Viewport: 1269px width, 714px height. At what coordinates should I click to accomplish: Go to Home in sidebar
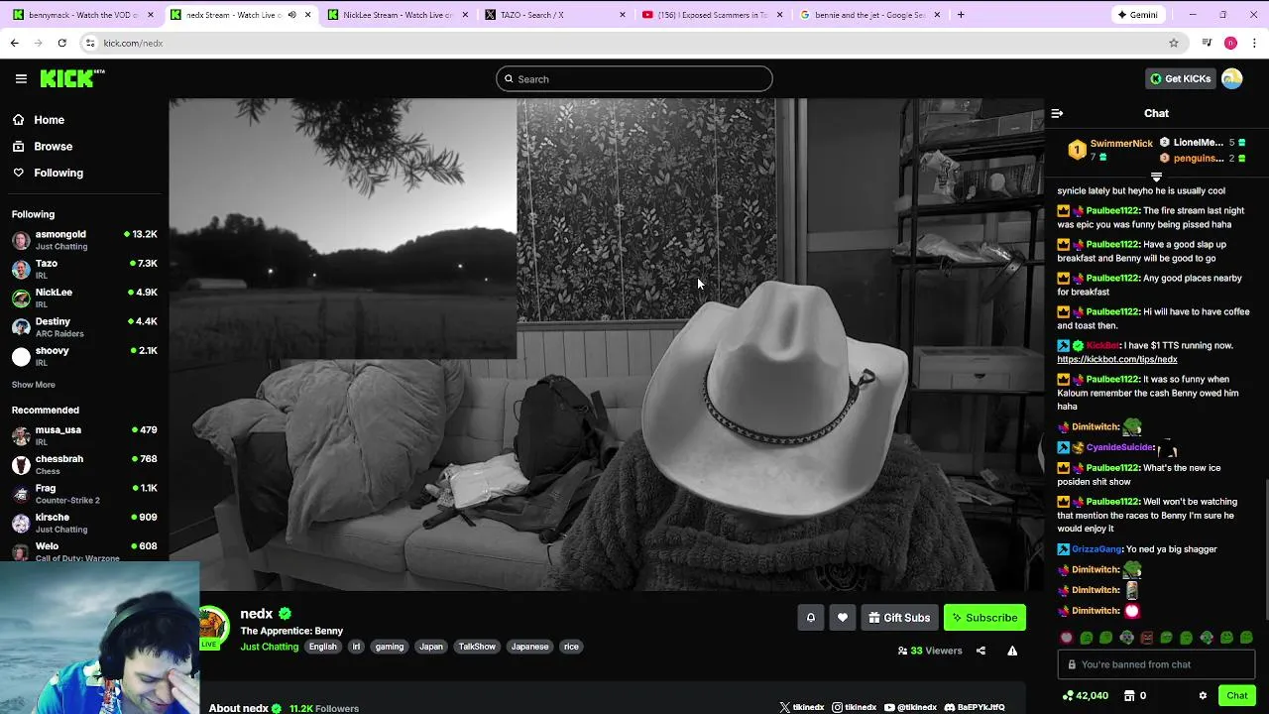click(49, 120)
